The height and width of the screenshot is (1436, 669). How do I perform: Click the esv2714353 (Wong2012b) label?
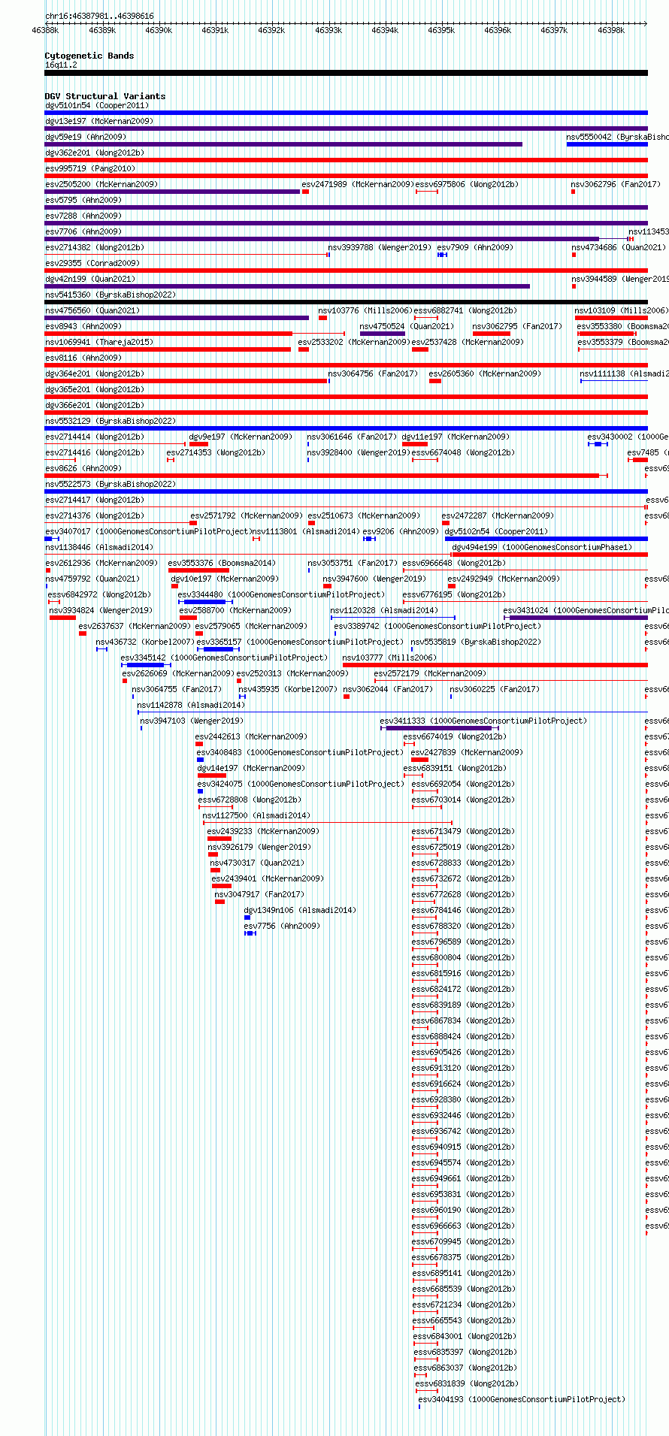(216, 452)
